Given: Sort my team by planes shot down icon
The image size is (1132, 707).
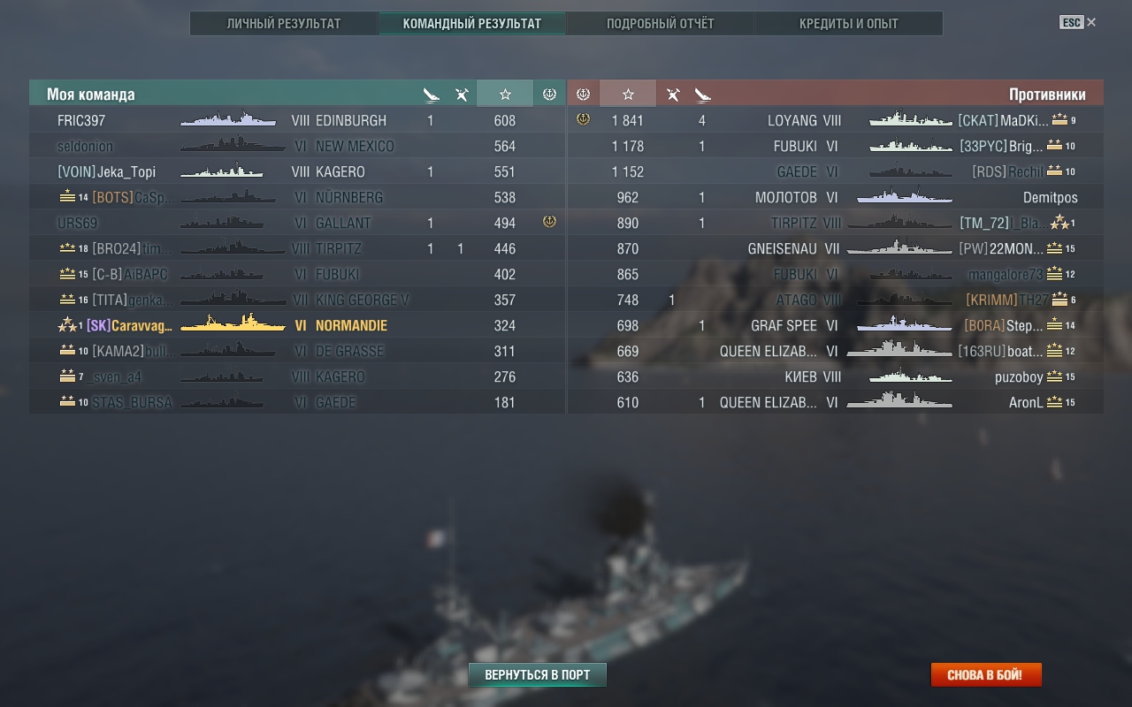Looking at the screenshot, I should pos(462,94).
